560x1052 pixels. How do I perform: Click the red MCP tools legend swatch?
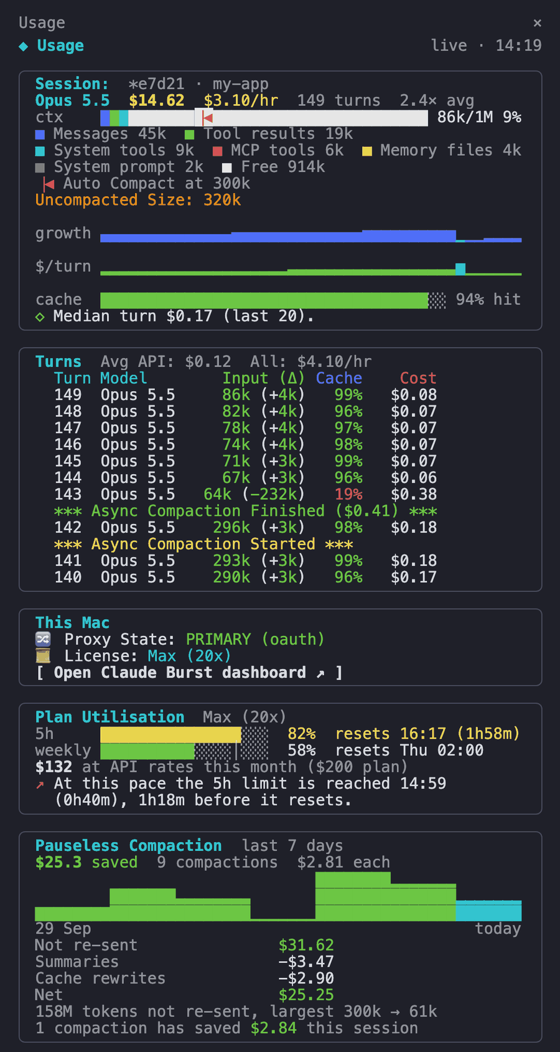(217, 151)
